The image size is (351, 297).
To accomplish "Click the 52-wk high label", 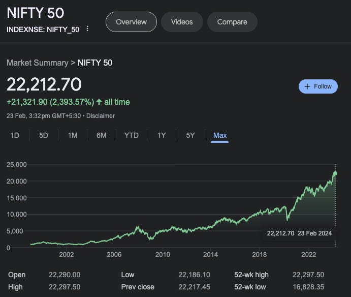I will click(251, 275).
